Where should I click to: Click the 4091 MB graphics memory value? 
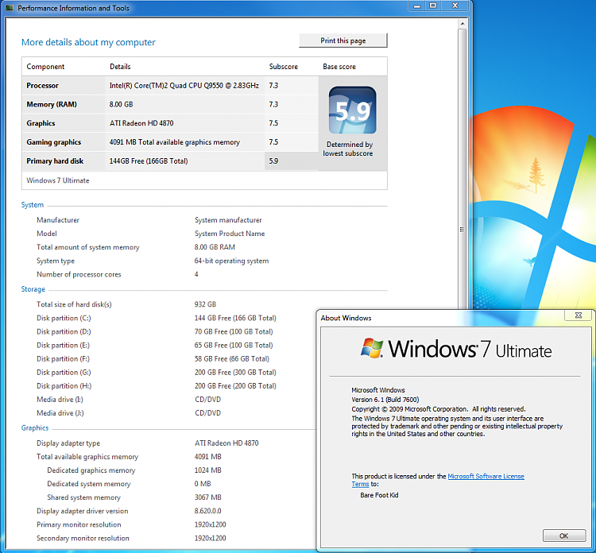click(x=208, y=457)
